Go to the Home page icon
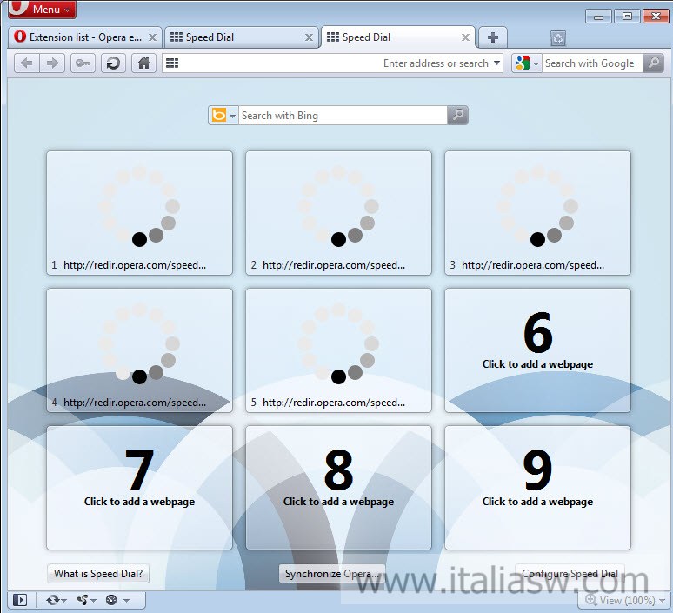Screen dimensions: 673x613 pyautogui.click(x=143, y=63)
